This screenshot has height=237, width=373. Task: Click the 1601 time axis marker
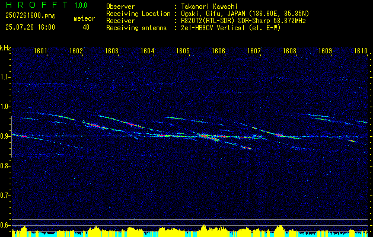40,50
